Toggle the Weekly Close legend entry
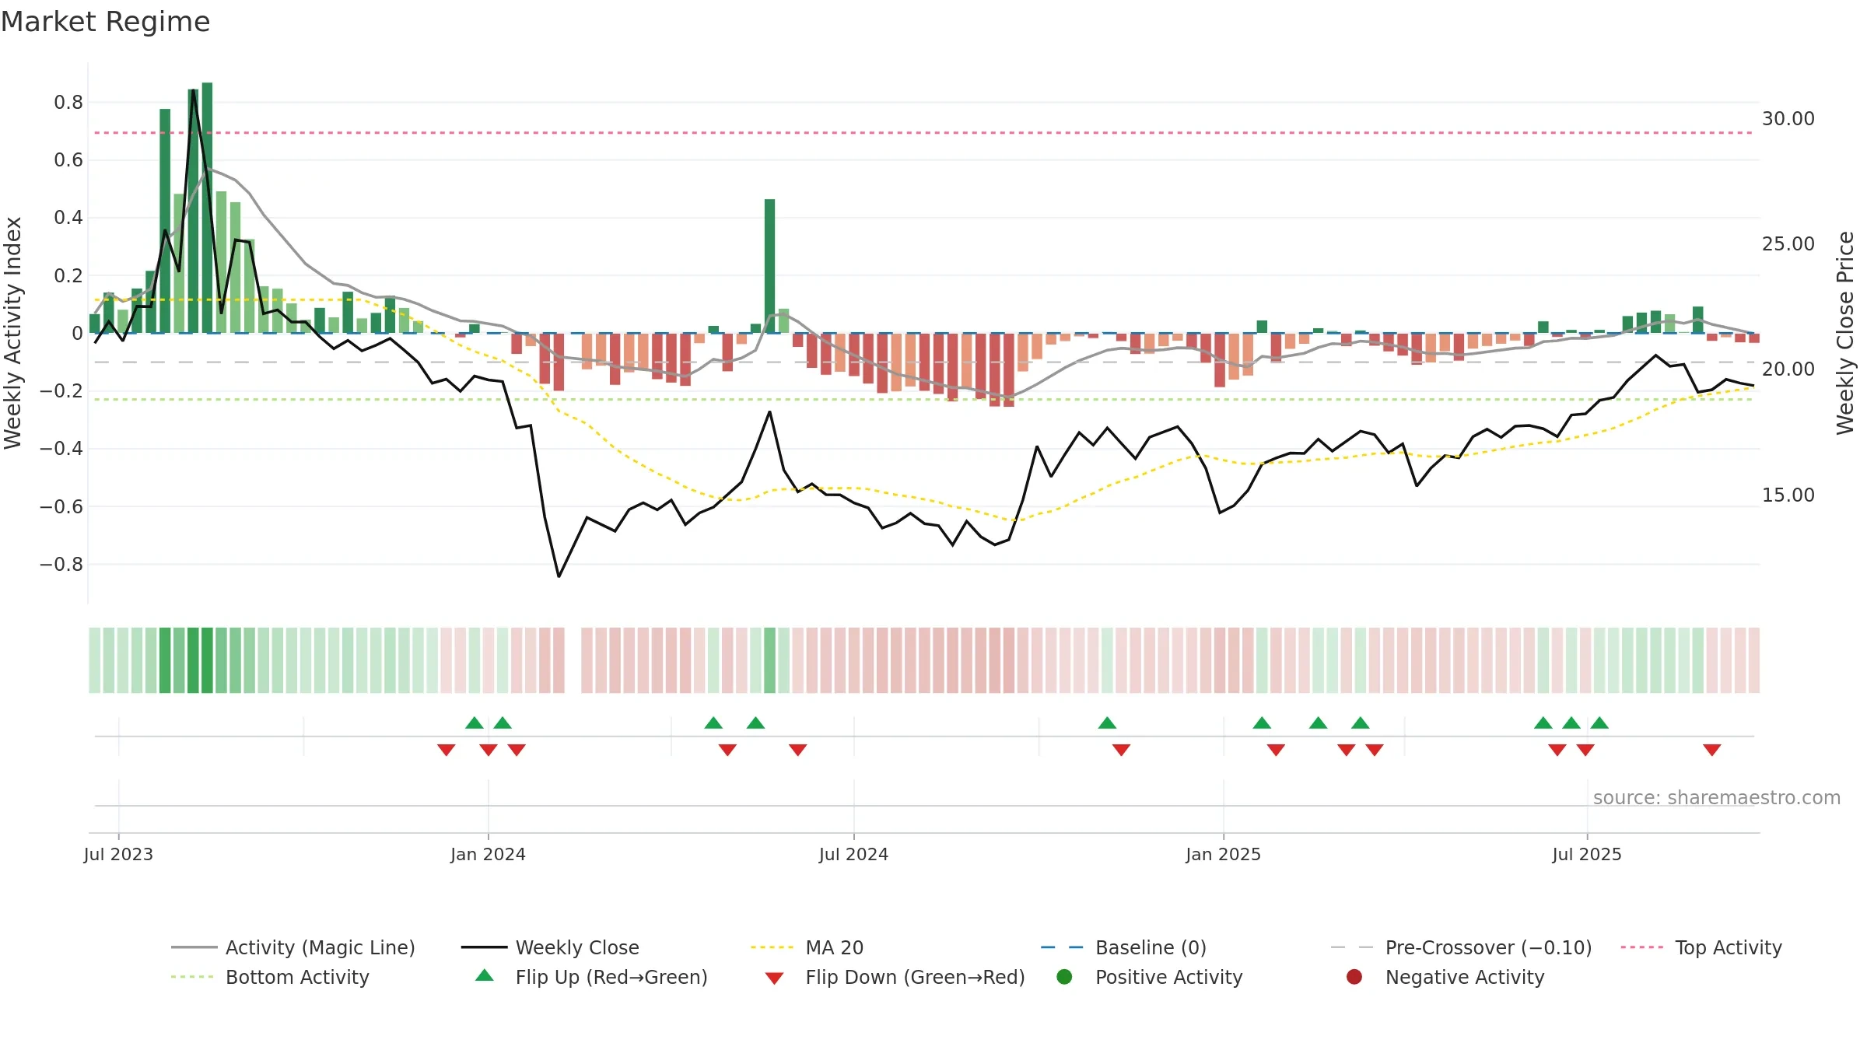 point(550,947)
